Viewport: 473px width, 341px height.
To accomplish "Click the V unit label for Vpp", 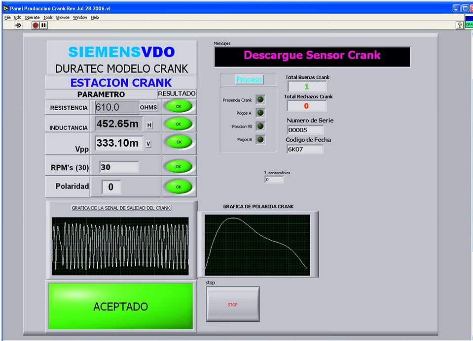I will 148,144.
